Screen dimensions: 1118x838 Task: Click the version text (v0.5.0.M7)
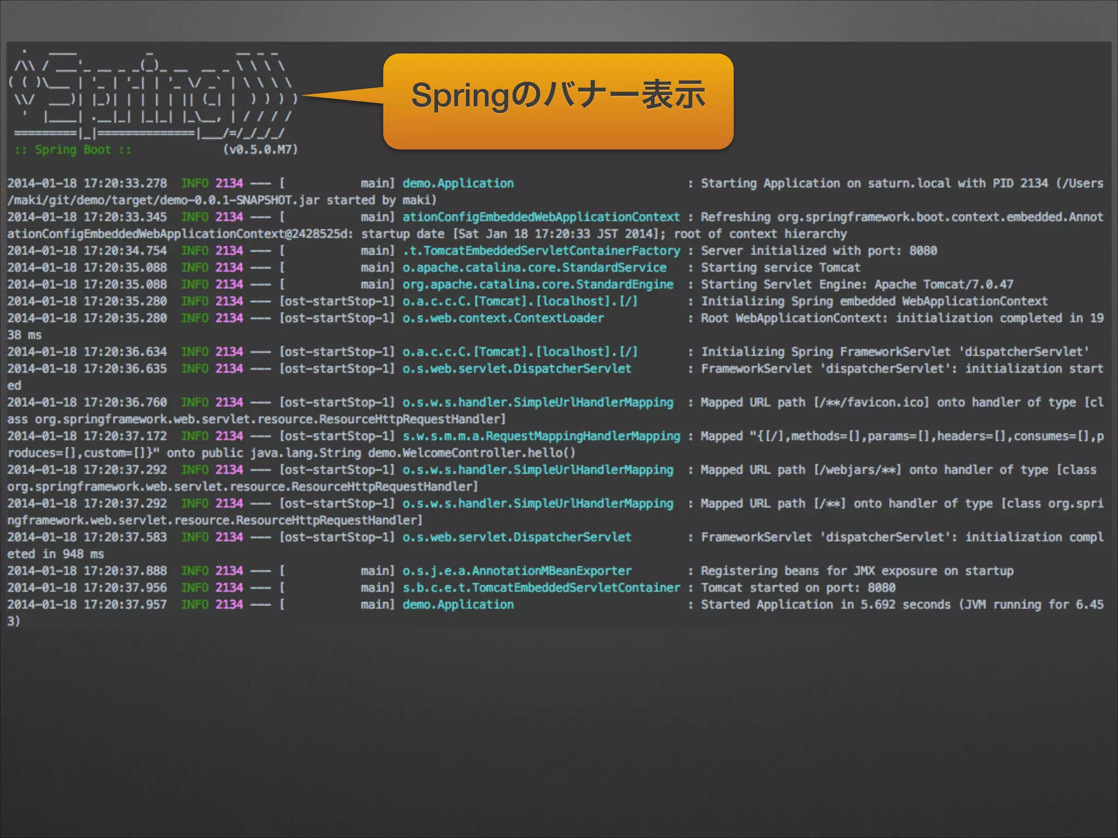[260, 149]
